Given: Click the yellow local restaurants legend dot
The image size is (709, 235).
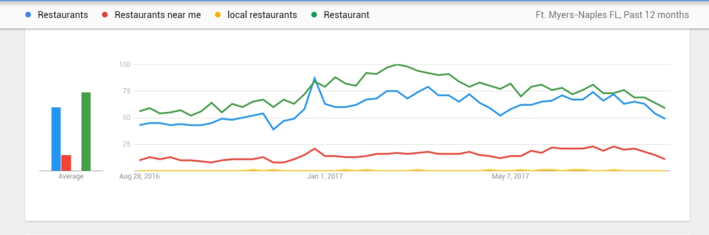Looking at the screenshot, I should click(x=218, y=15).
